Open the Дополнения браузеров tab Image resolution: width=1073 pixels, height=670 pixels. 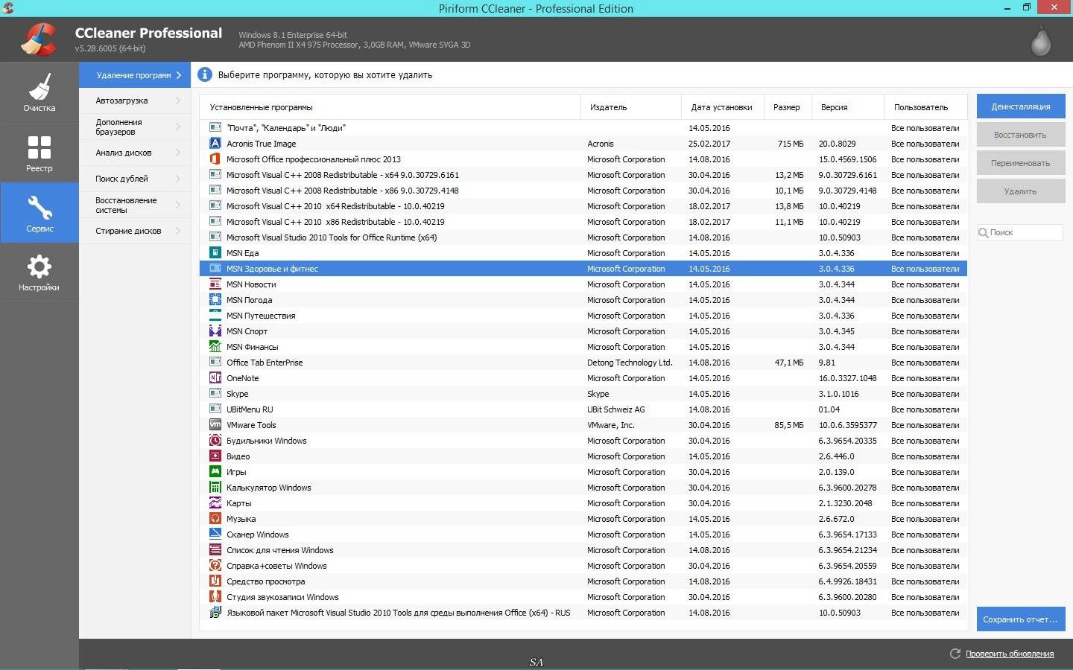pos(135,127)
